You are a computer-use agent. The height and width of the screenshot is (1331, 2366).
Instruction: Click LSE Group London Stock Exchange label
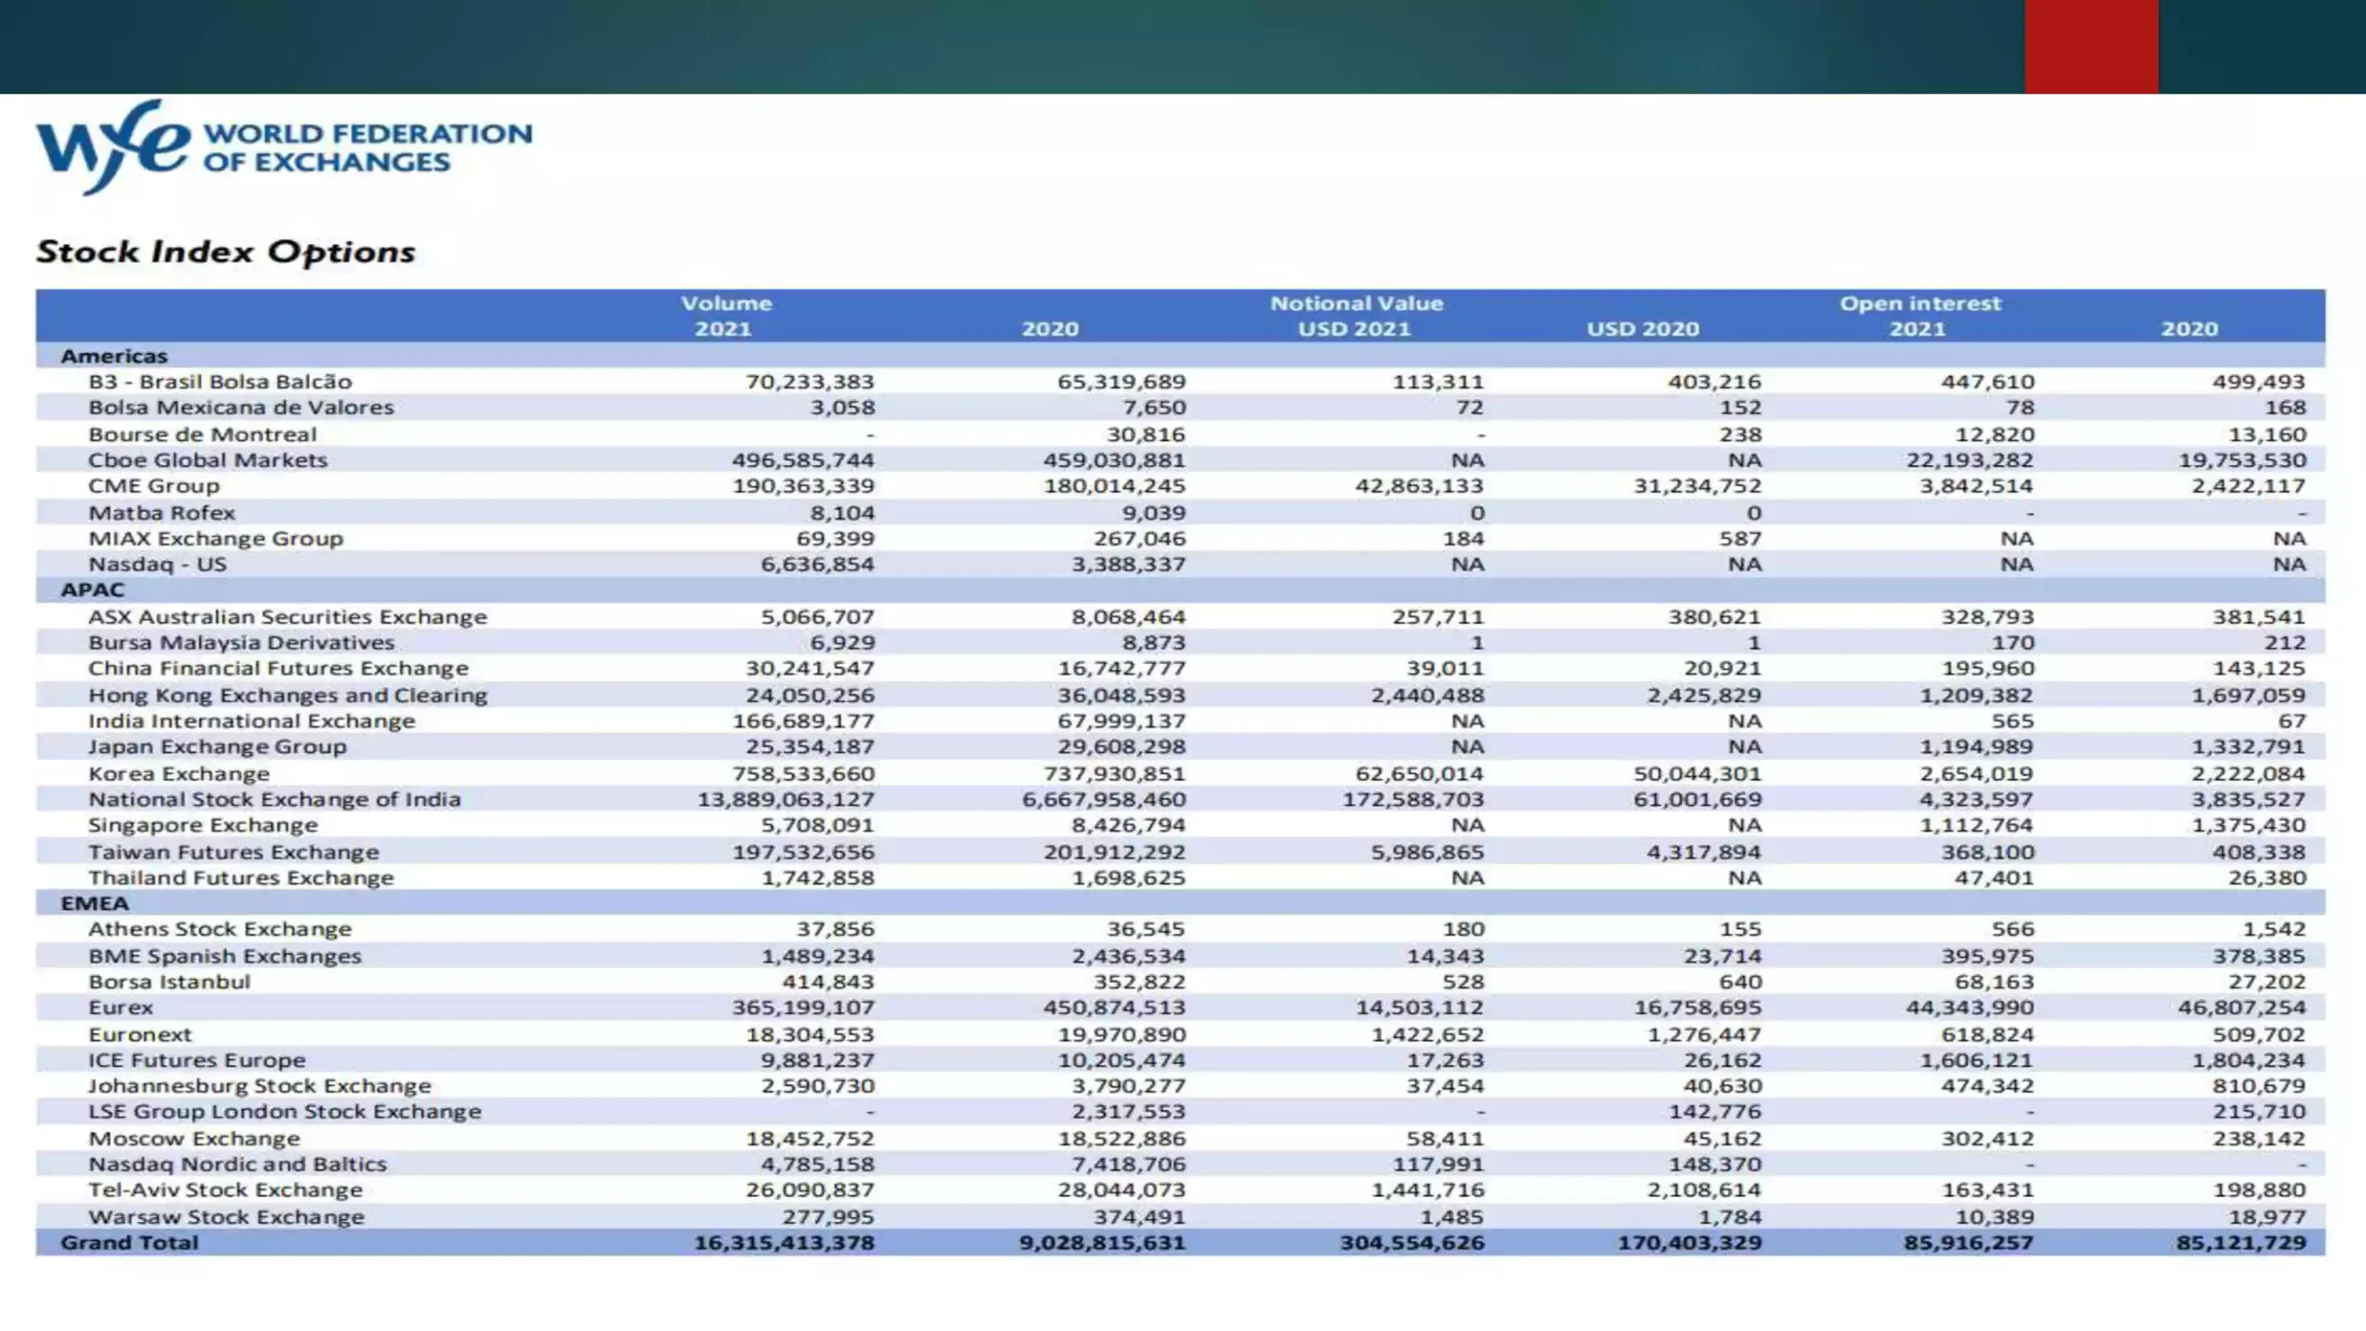point(285,1112)
